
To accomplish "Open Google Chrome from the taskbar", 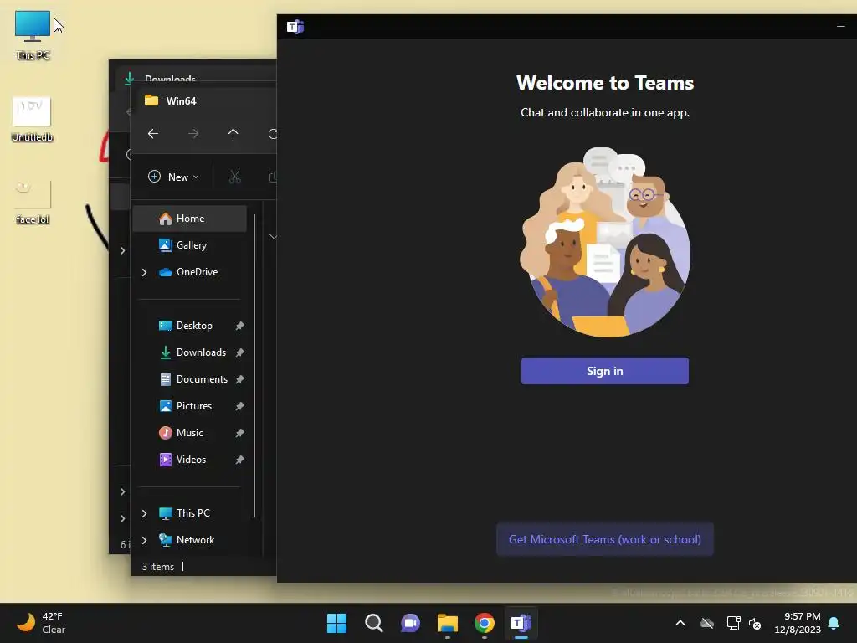I will pyautogui.click(x=485, y=623).
